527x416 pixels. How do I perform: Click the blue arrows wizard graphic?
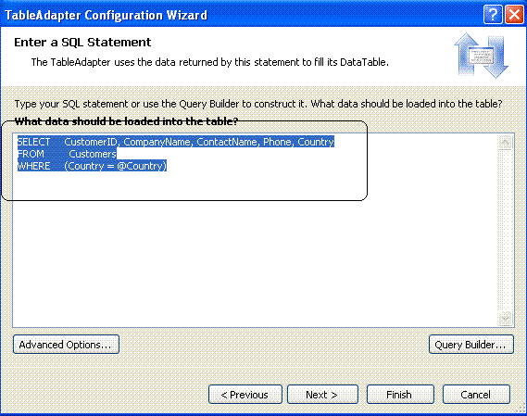481,56
